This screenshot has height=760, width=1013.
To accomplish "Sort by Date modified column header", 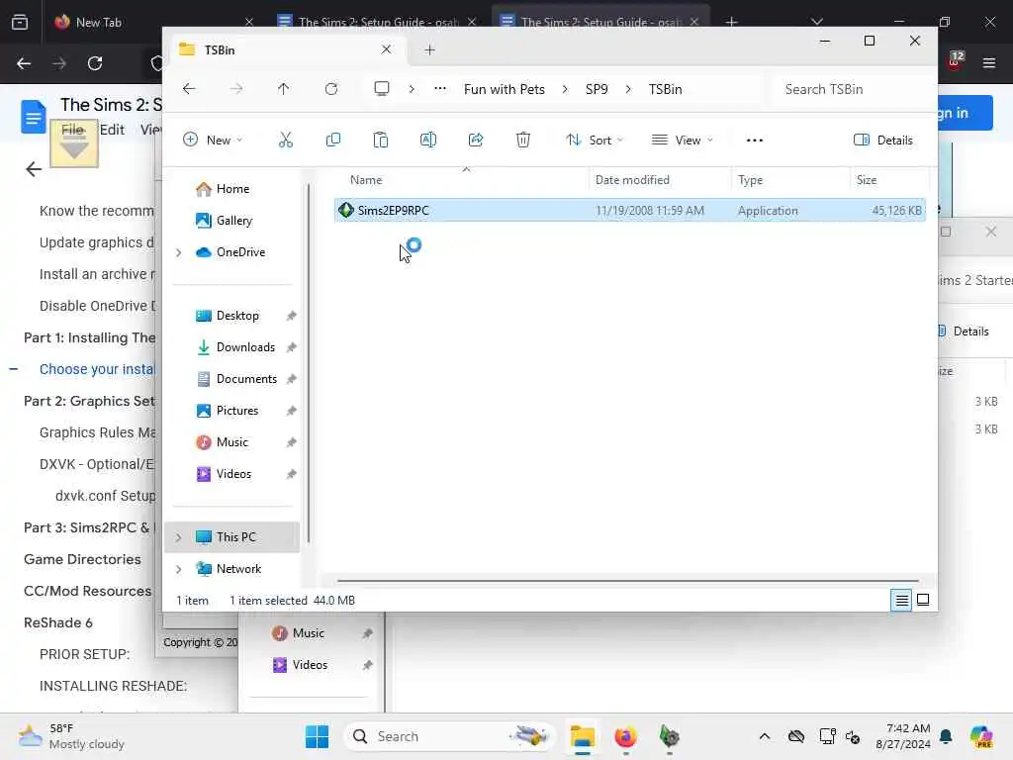I will pos(632,180).
